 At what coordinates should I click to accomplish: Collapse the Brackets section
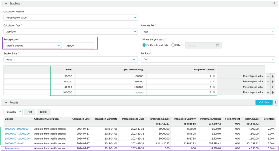tap(6, 3)
